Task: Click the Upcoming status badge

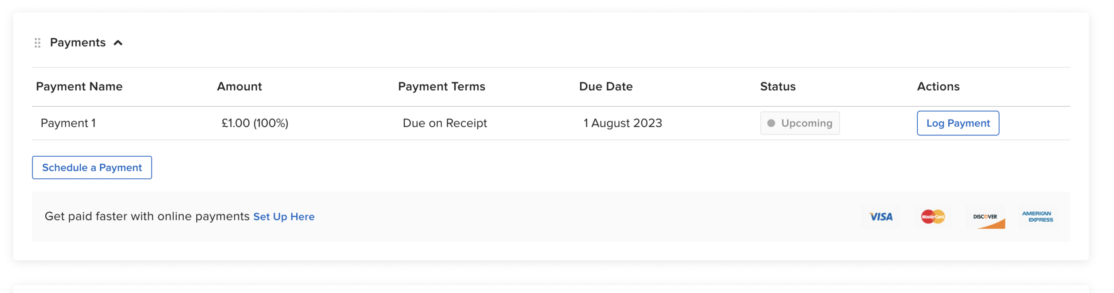Action: click(800, 123)
